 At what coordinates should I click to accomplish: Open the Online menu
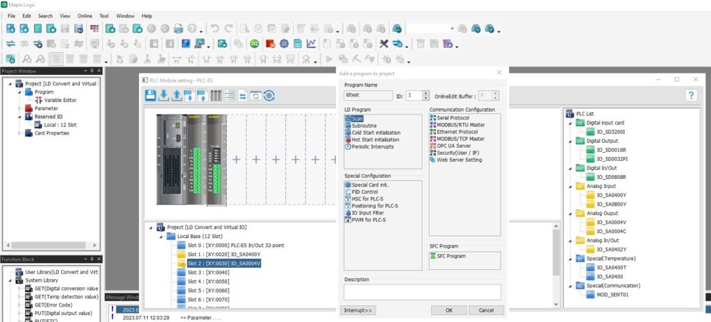85,16
